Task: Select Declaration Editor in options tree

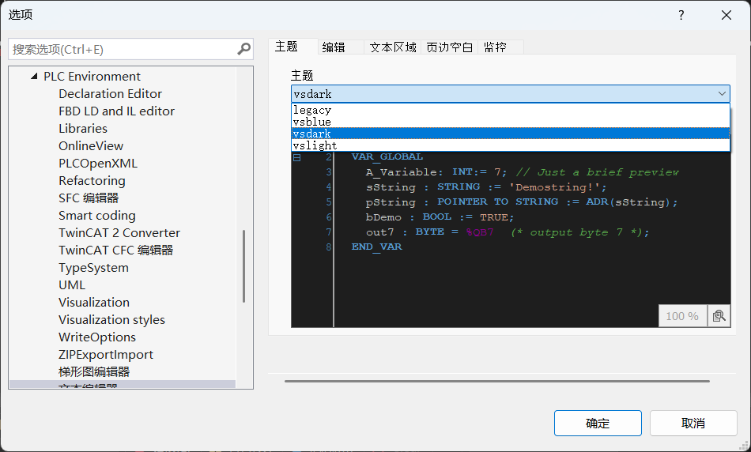Action: (110, 94)
